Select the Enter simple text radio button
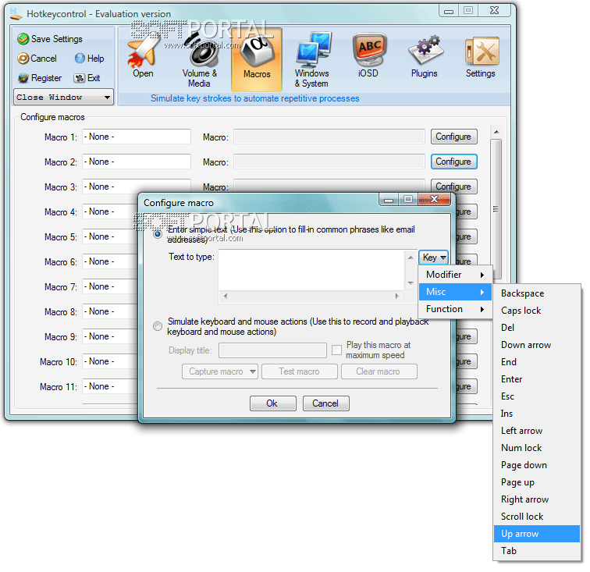Image resolution: width=590 pixels, height=572 pixels. (x=158, y=234)
